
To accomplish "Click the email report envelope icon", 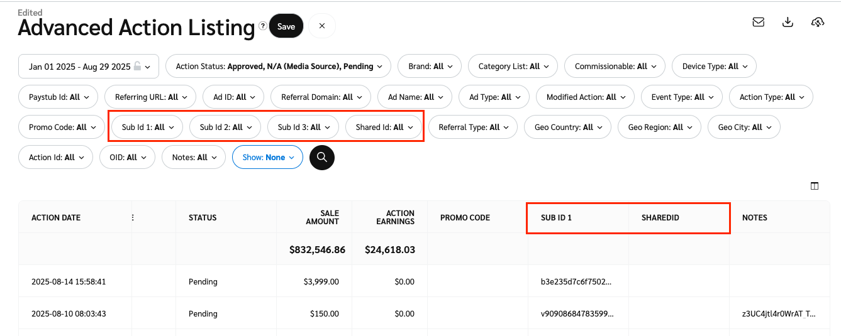I will [x=758, y=22].
